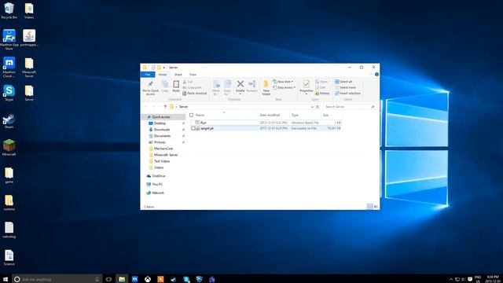Click the Ask me anything search box
503x283 pixels.
coord(57,279)
